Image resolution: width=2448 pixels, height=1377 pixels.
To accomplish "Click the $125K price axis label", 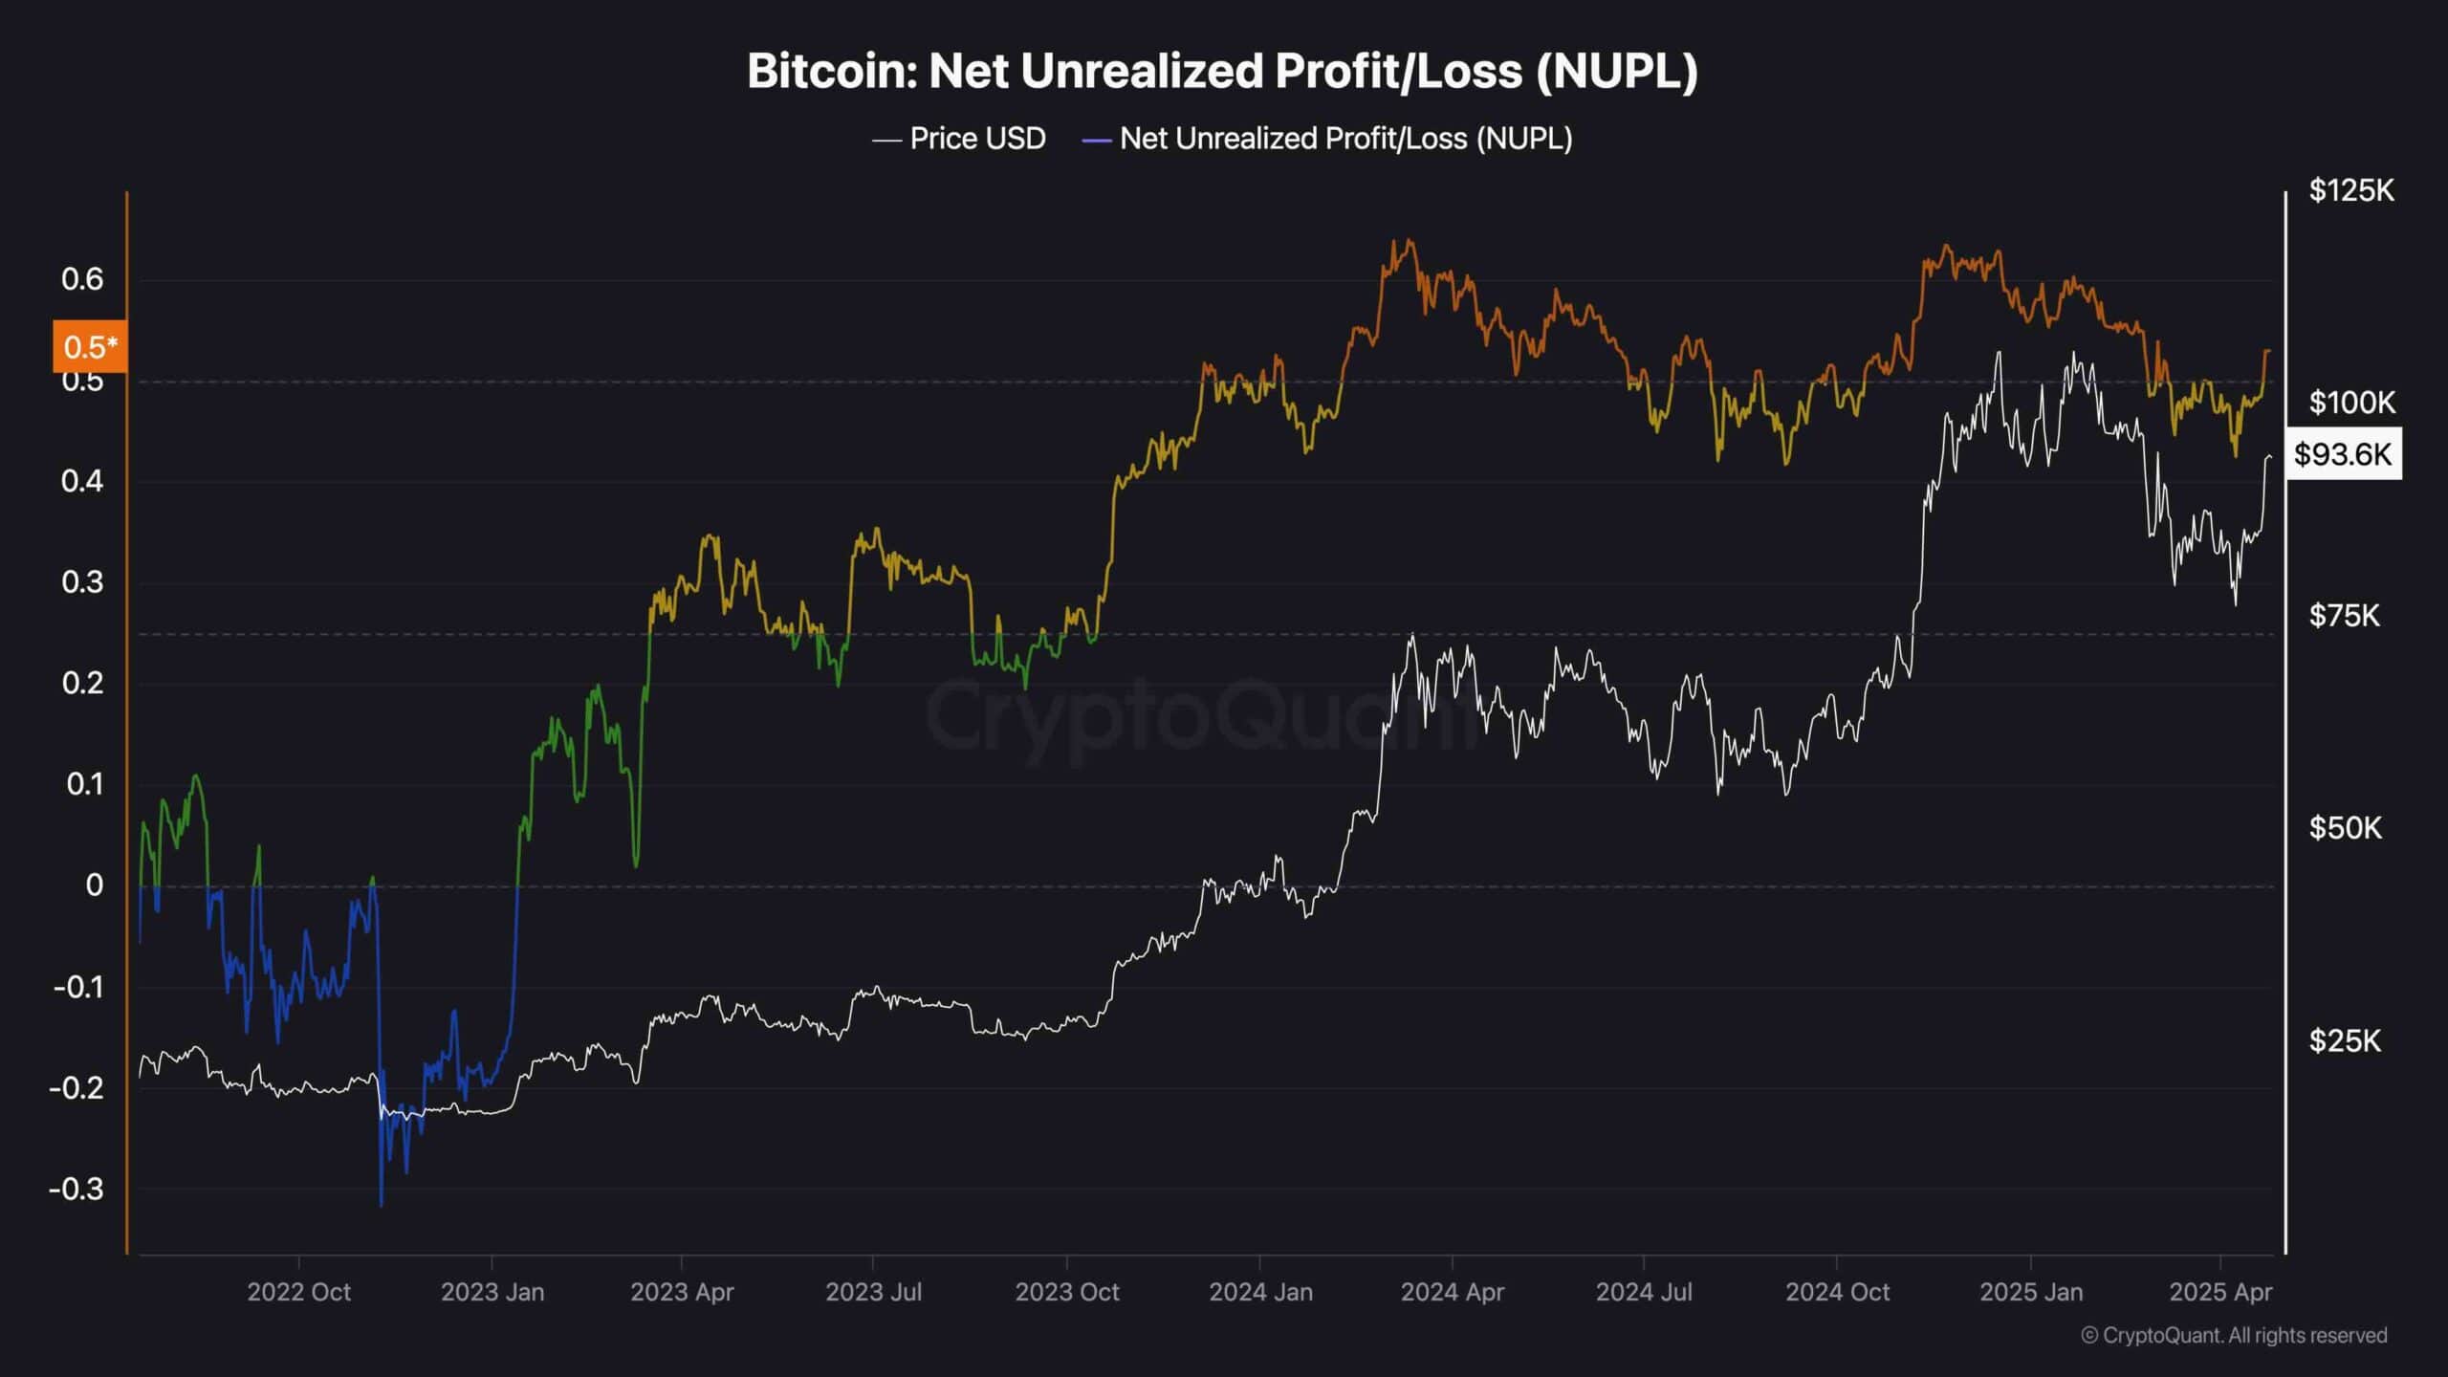I will coord(2351,190).
